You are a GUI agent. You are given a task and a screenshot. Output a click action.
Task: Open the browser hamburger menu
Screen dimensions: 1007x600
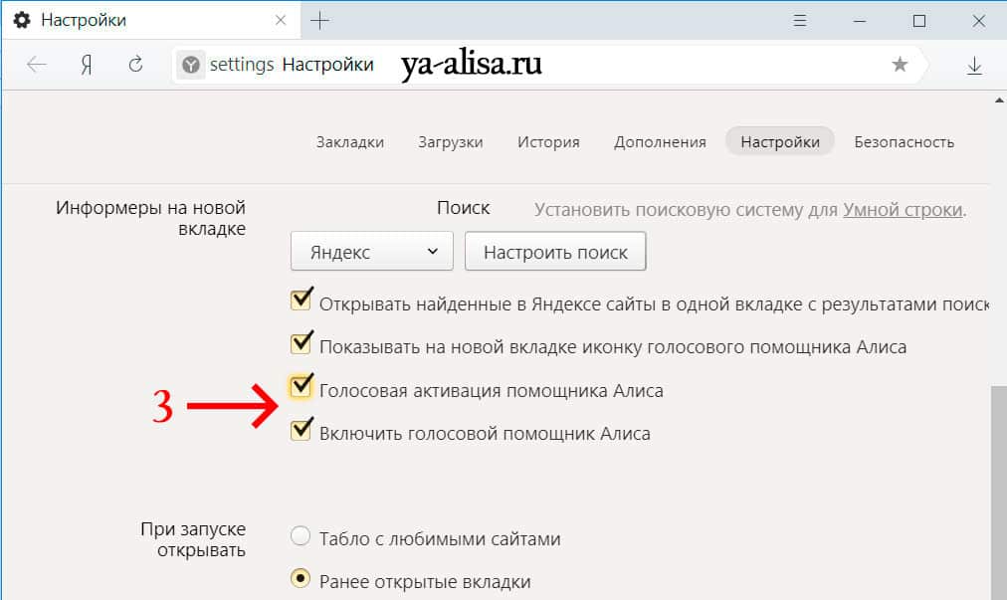click(x=800, y=21)
